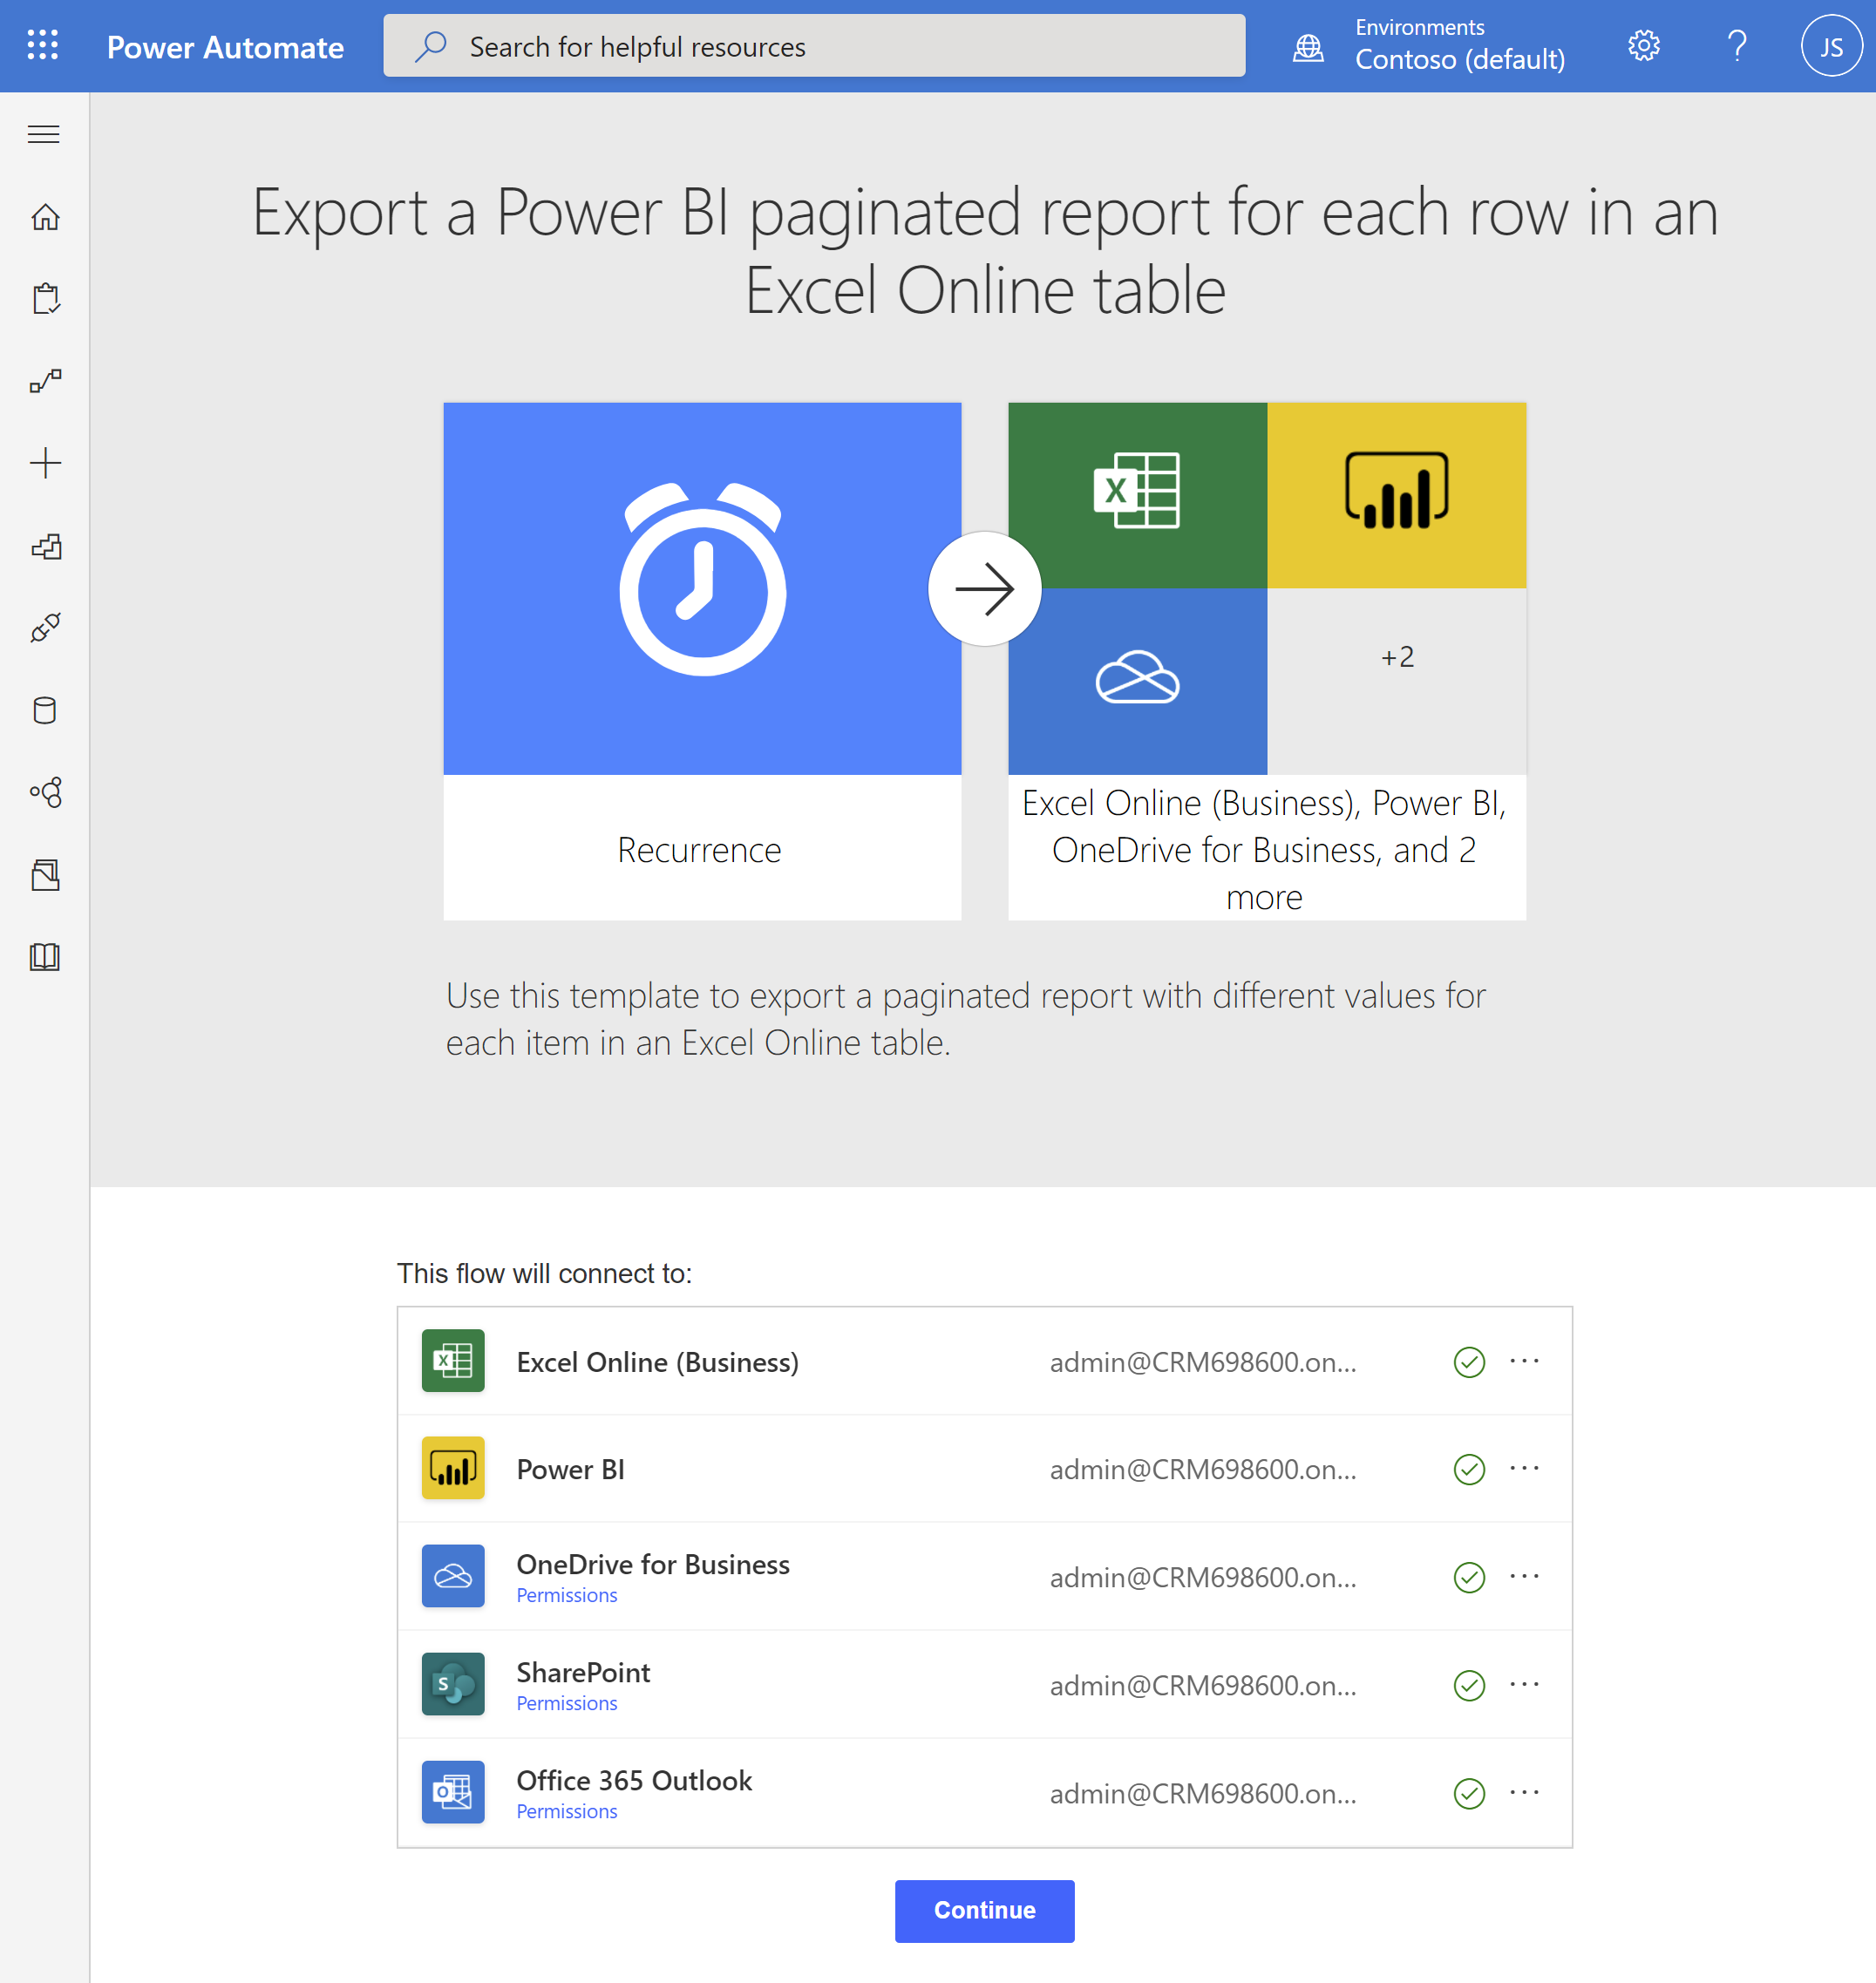Open the app launcher waffle icon
Screen dimensions: 1876x1983
[43, 46]
